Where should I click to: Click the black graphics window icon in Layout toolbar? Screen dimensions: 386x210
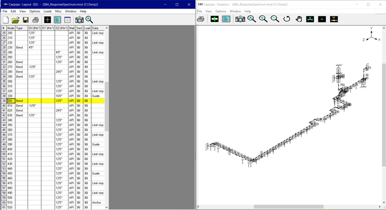pyautogui.click(x=47, y=20)
